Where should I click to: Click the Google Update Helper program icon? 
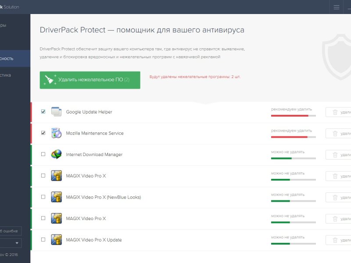[57, 112]
